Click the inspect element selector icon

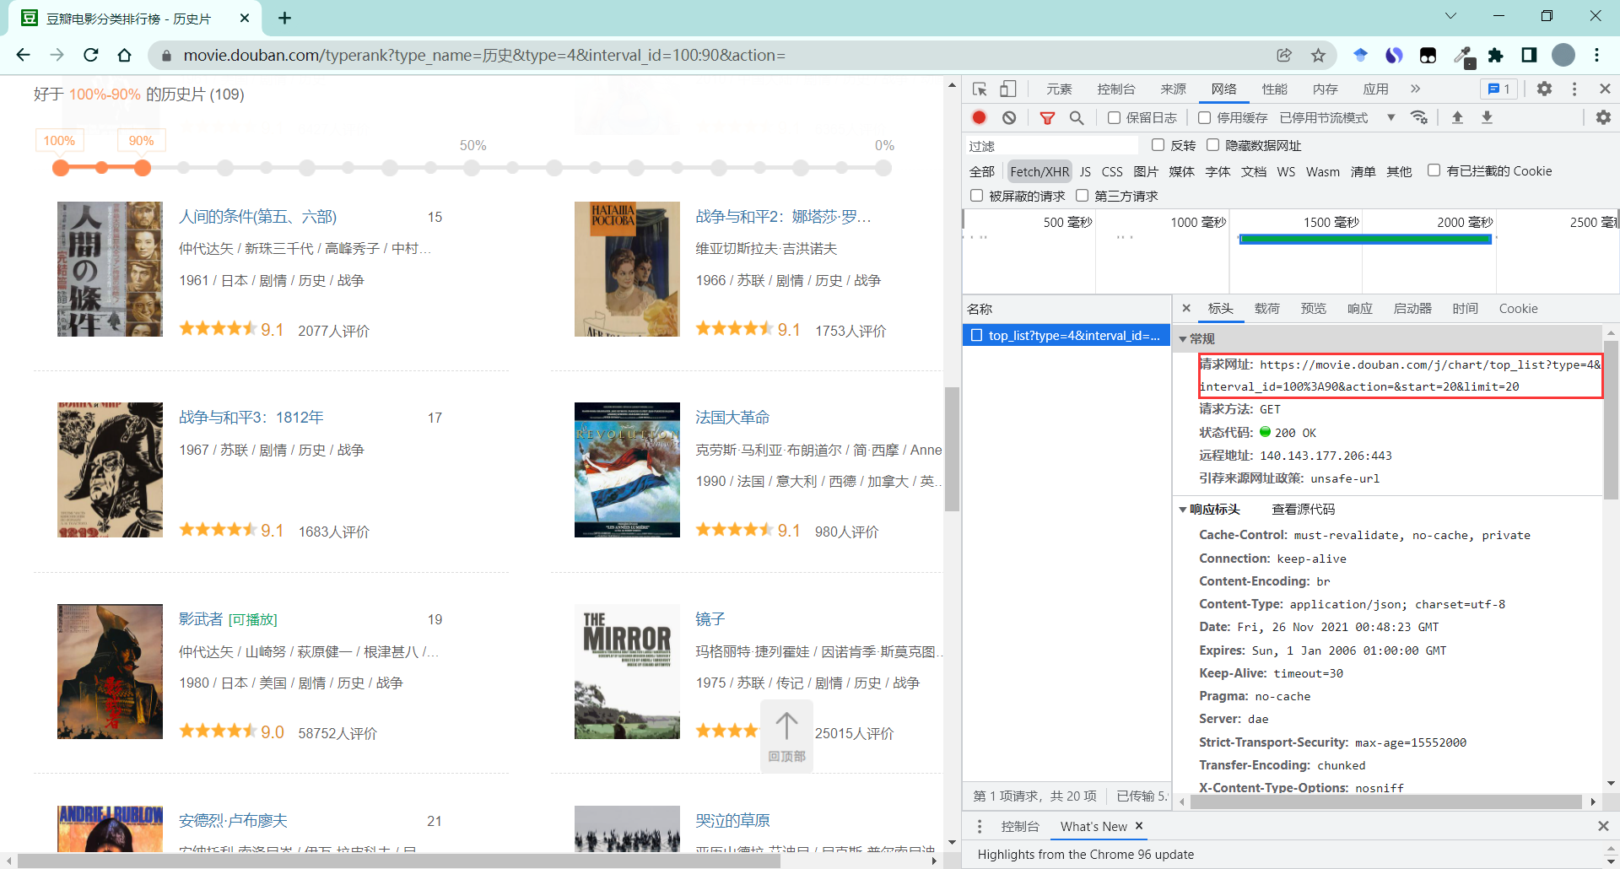point(980,89)
